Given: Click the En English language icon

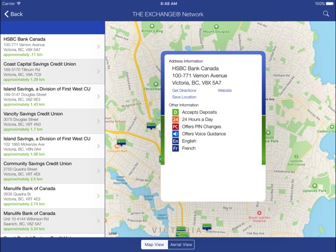Looking at the screenshot, I should (x=175, y=141).
